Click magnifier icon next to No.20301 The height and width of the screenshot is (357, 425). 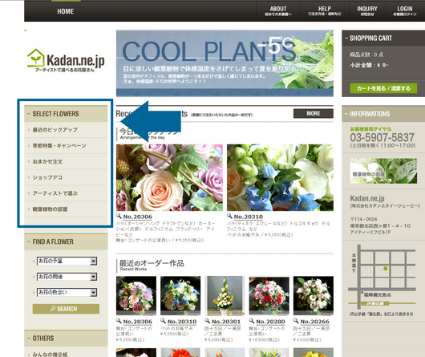207,321
